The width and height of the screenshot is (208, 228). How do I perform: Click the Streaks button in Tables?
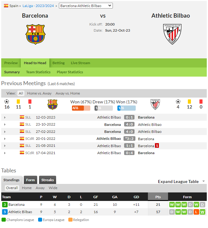coord(48,180)
